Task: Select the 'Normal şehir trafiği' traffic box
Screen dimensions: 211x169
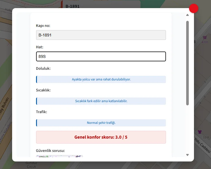Action: tap(101, 123)
